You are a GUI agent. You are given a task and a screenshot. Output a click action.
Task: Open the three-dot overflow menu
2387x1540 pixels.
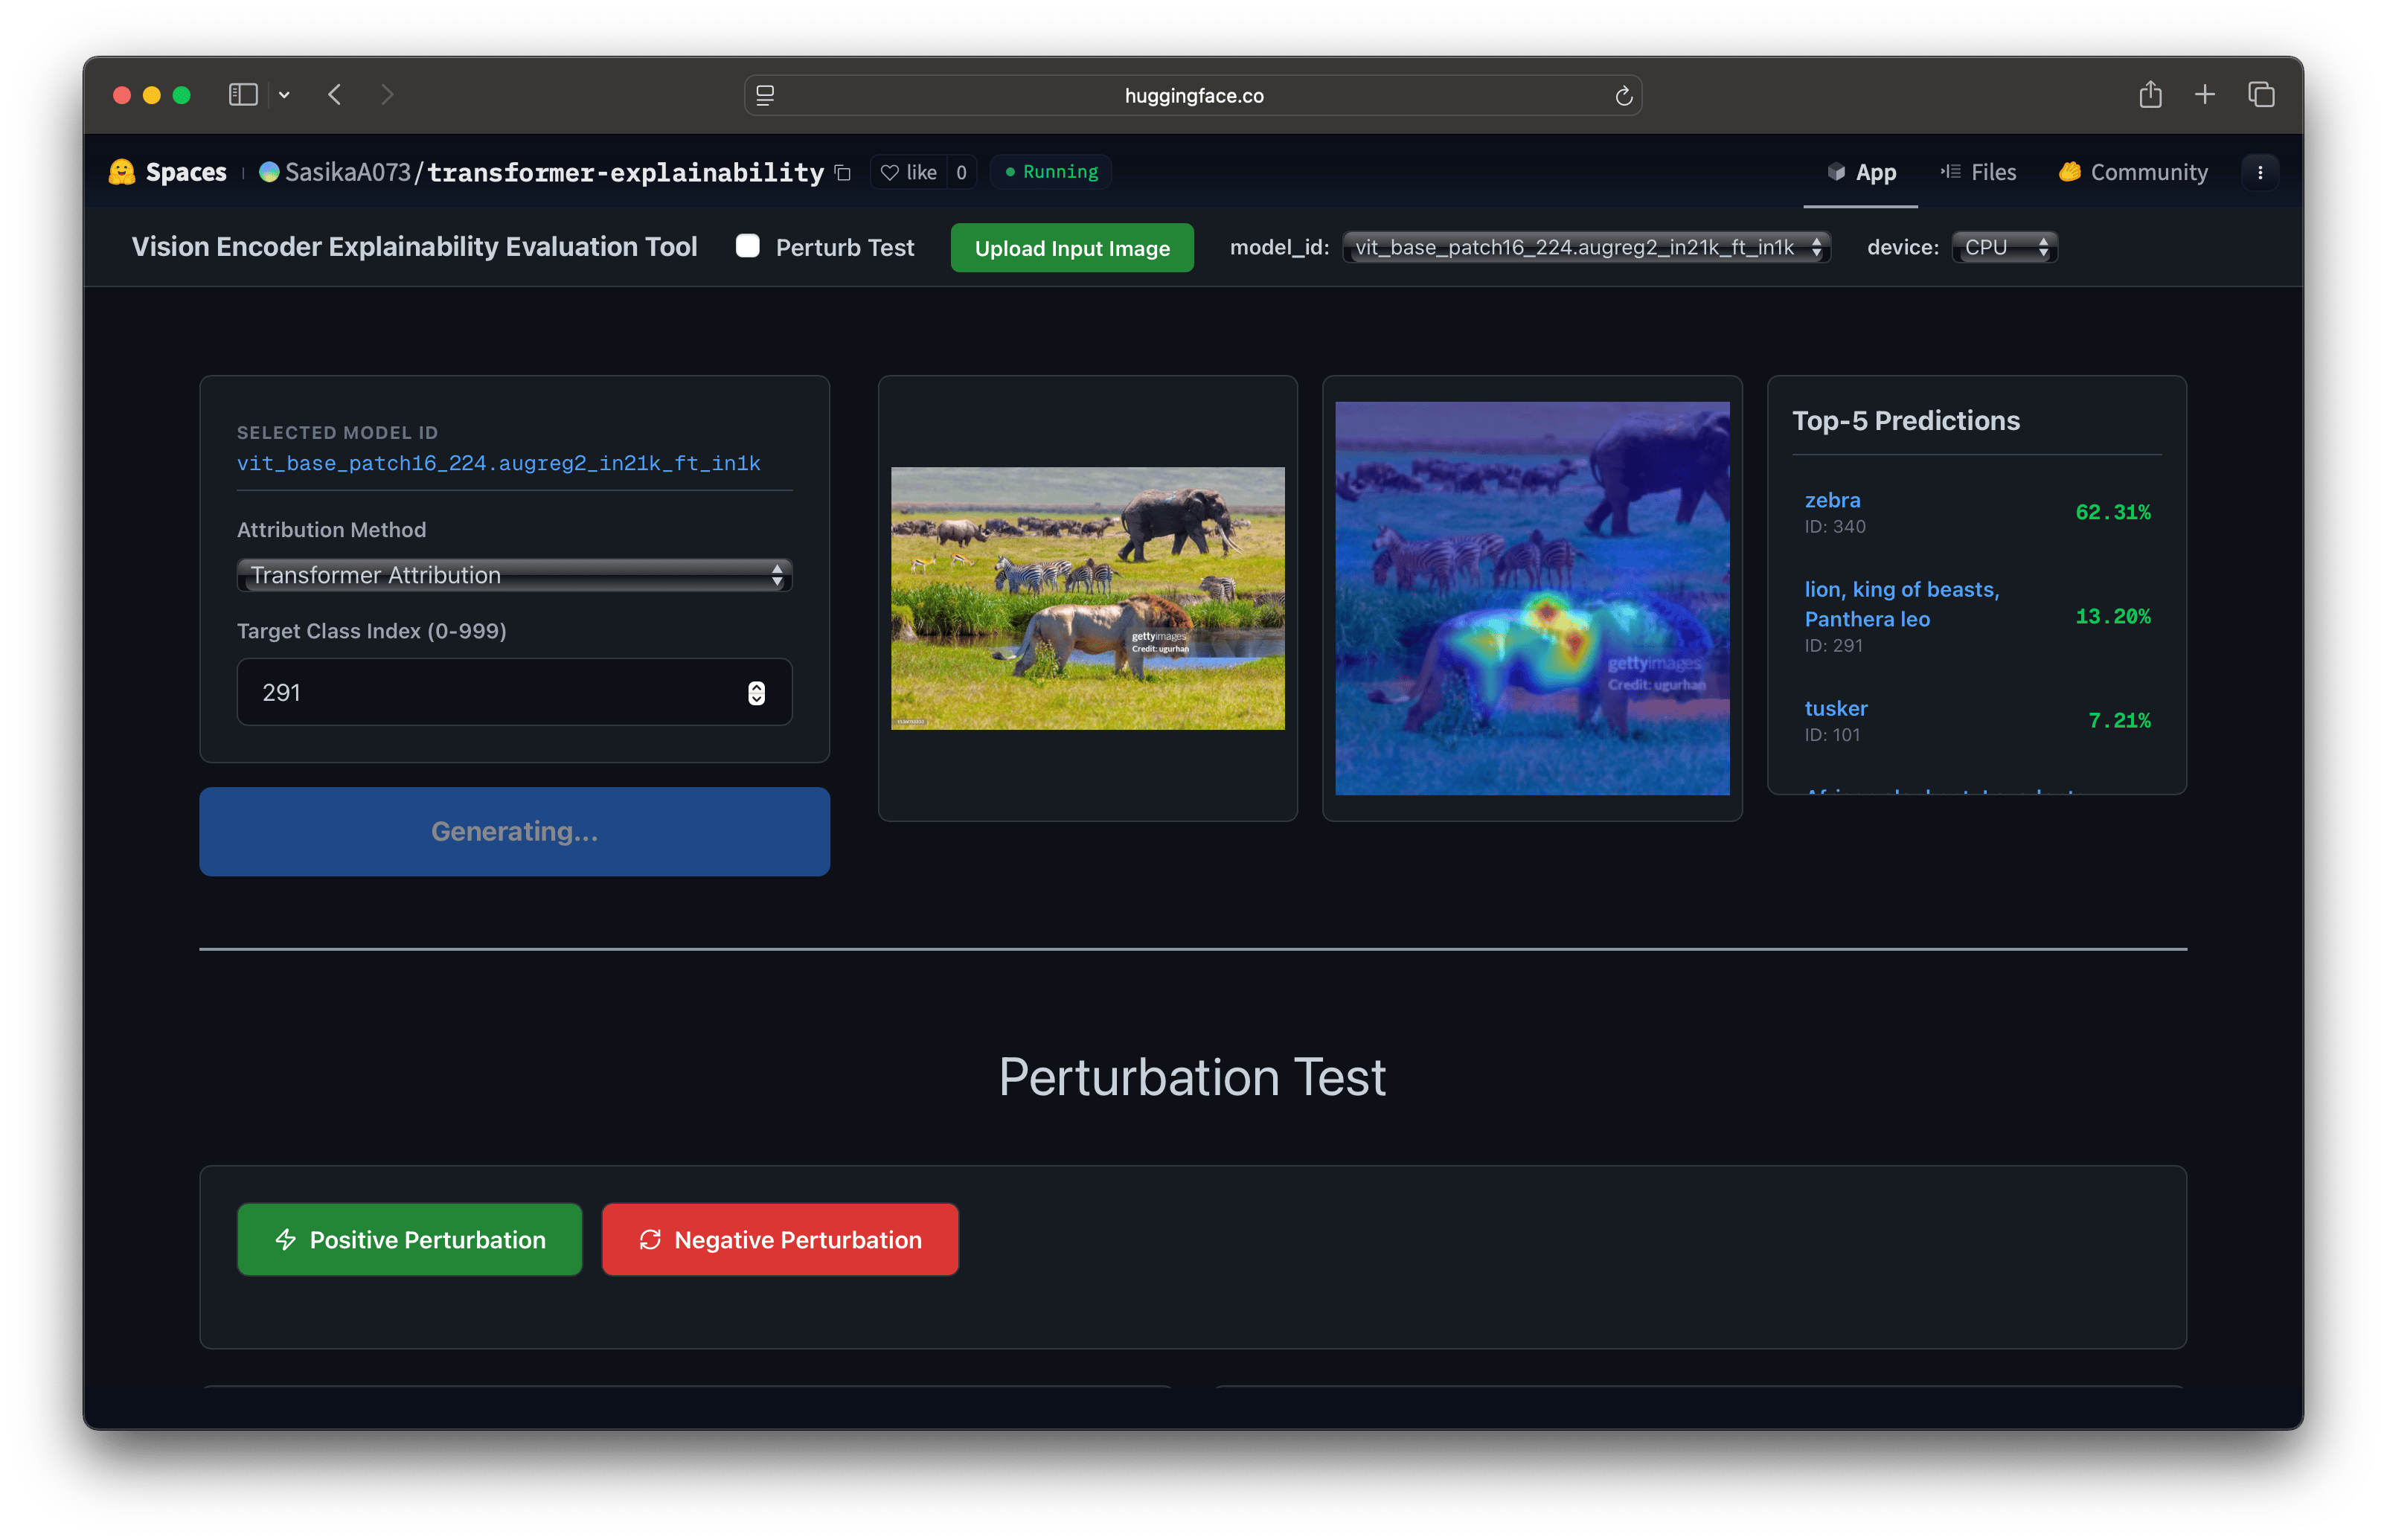point(2260,171)
